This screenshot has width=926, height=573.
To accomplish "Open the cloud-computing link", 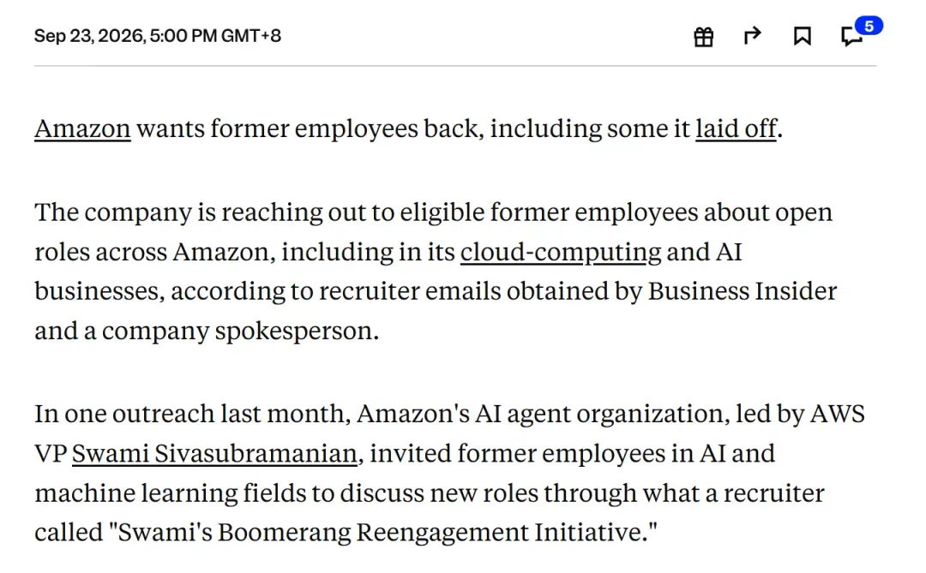I will [561, 252].
